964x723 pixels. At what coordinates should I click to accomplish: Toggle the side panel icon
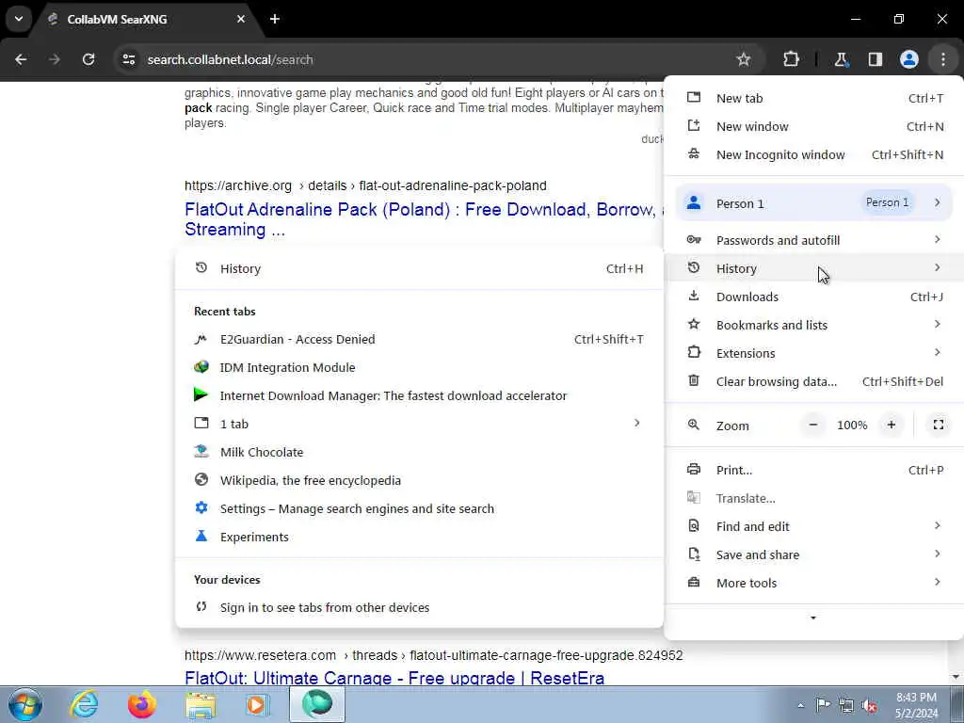875,59
